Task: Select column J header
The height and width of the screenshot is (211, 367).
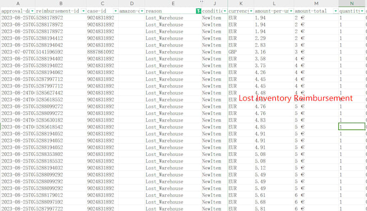Action: [215, 4]
